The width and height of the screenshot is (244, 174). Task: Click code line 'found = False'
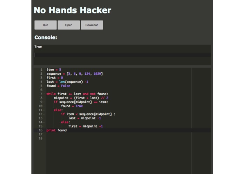tap(58, 86)
